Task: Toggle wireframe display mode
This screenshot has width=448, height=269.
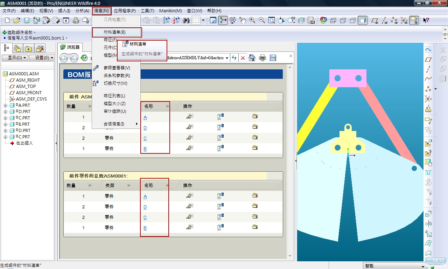Action: pyautogui.click(x=333, y=20)
